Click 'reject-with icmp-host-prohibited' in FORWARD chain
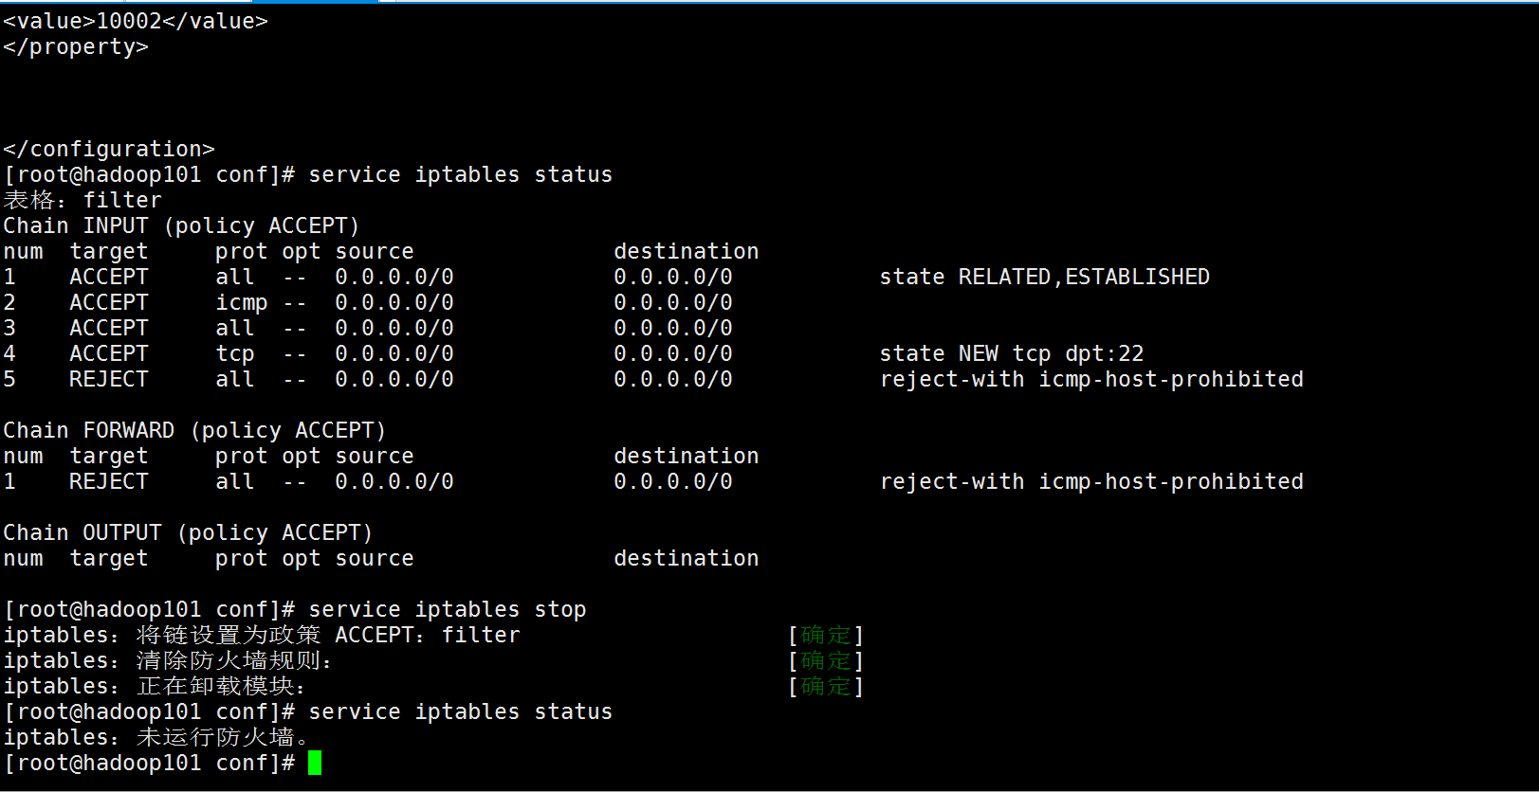 click(1091, 481)
